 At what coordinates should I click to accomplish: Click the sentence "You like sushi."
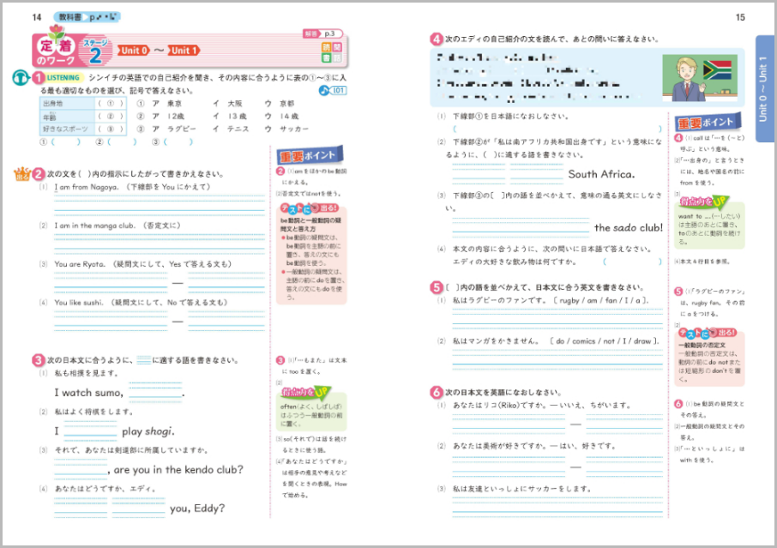tap(79, 302)
